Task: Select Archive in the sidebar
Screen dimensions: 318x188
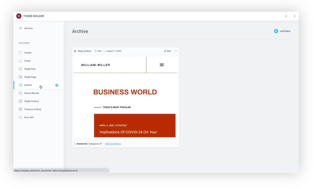Action: pos(28,85)
